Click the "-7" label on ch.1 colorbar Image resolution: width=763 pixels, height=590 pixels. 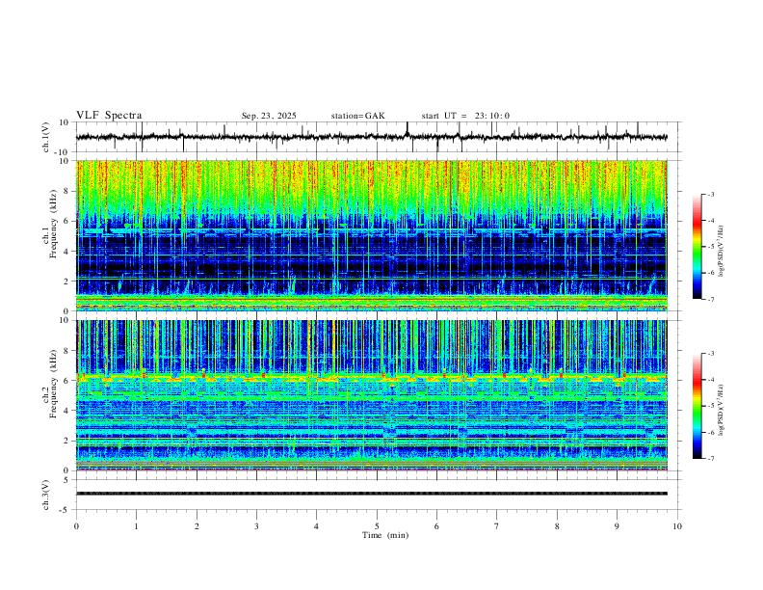coord(711,300)
